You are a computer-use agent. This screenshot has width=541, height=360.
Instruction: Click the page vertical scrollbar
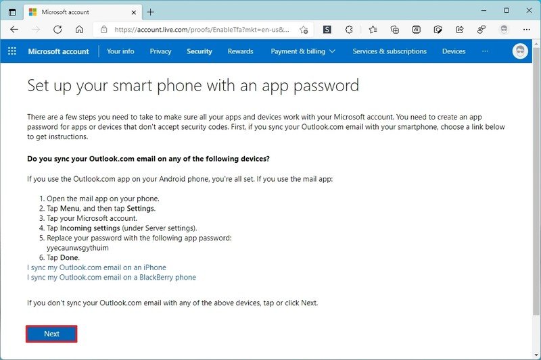536,181
